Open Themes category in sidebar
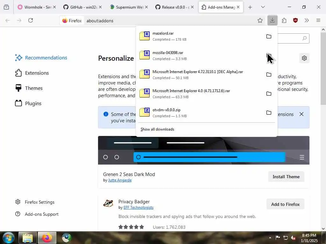326x244 pixels. 29,88
